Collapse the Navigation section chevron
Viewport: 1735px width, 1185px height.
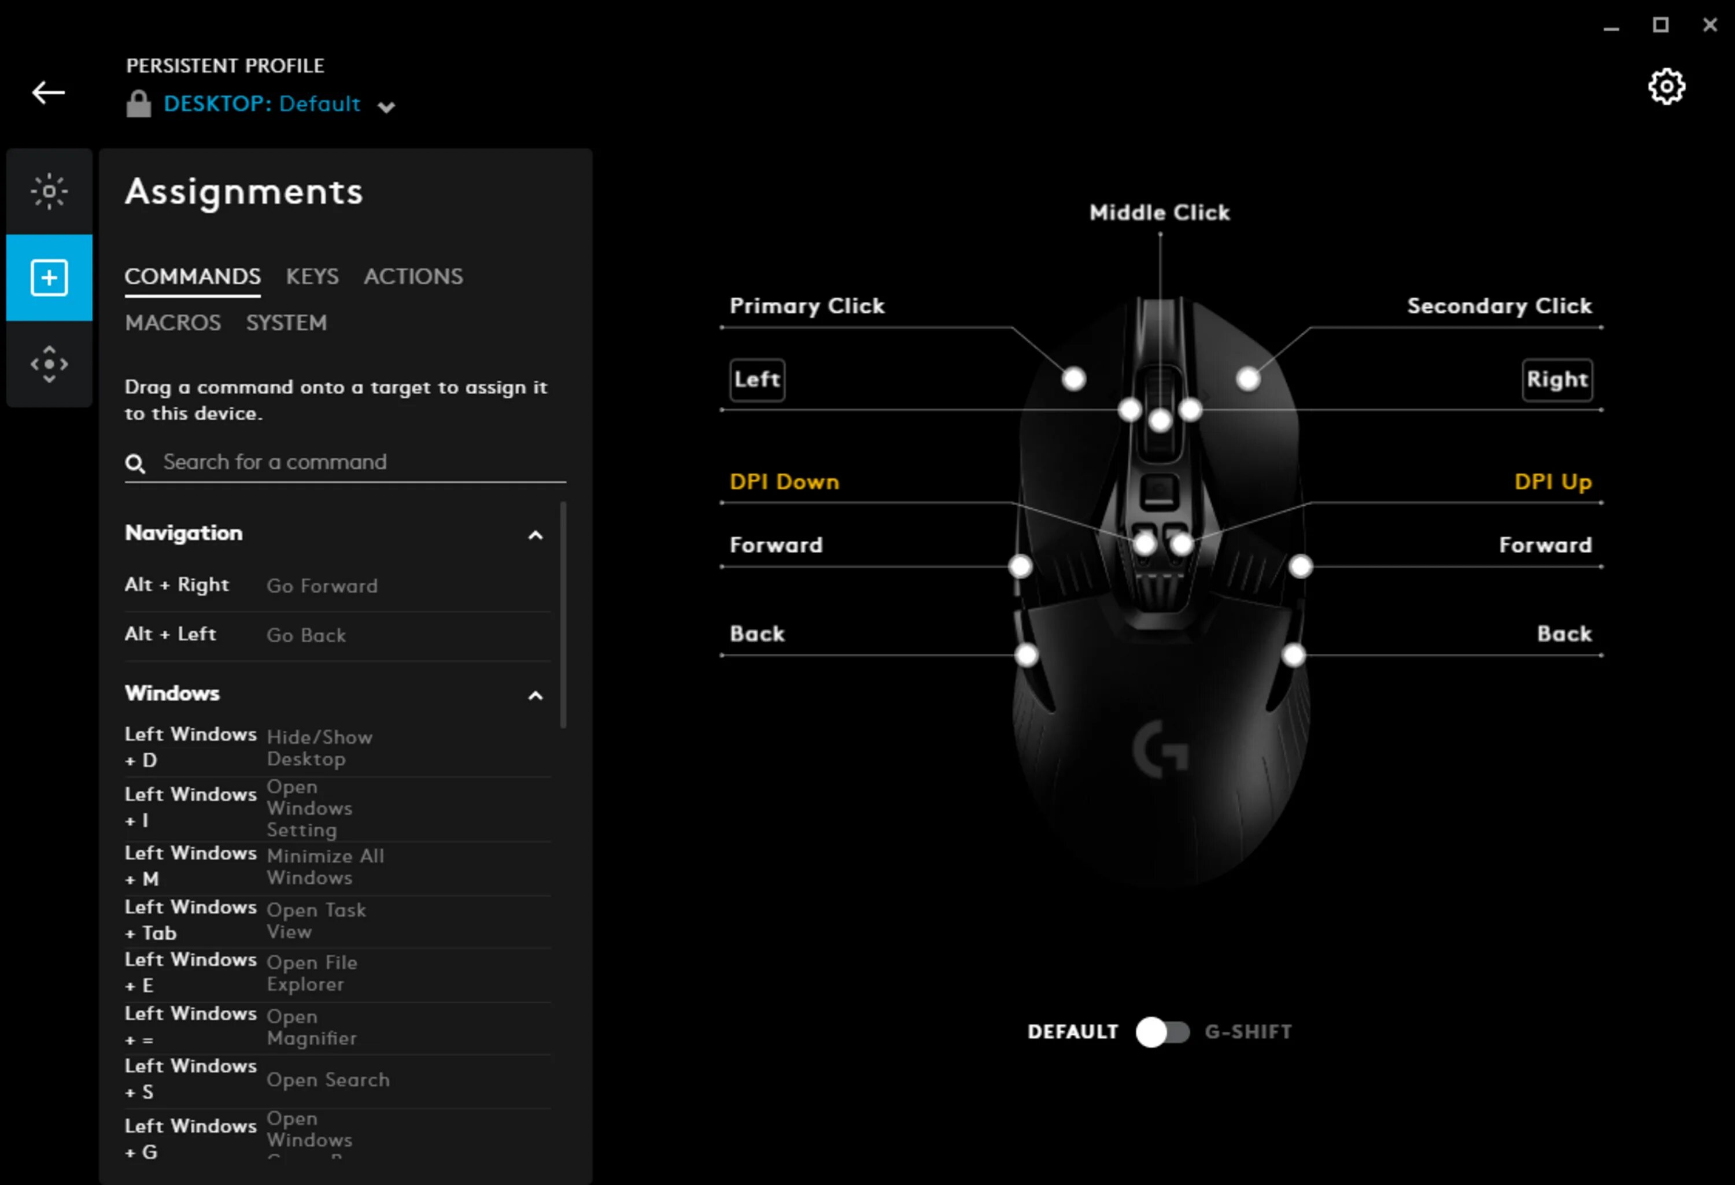[536, 535]
